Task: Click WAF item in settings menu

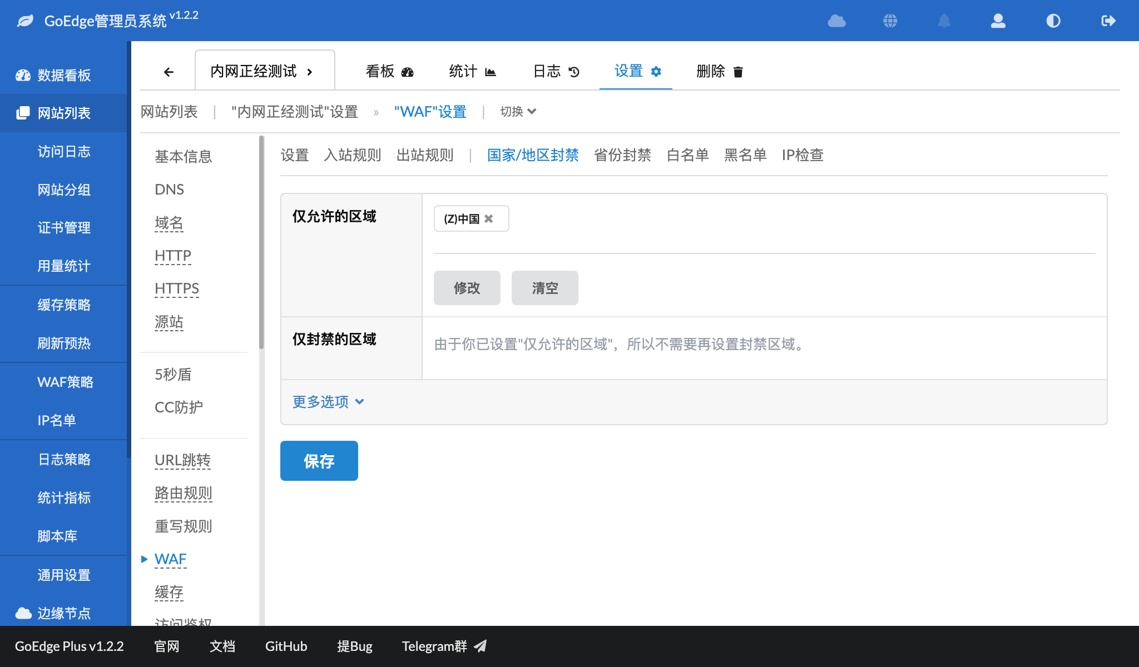Action: [x=170, y=559]
